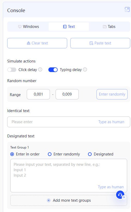Switch to the Tabs tab

[x=109, y=27]
